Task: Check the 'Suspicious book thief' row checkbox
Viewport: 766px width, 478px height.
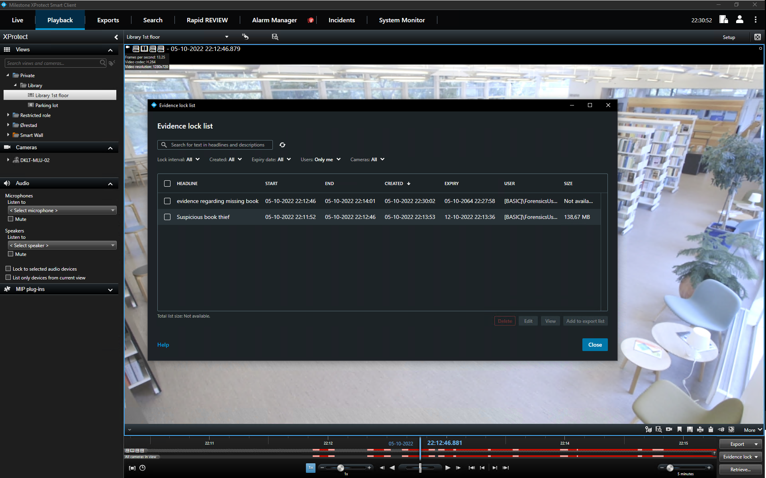Action: [x=167, y=217]
